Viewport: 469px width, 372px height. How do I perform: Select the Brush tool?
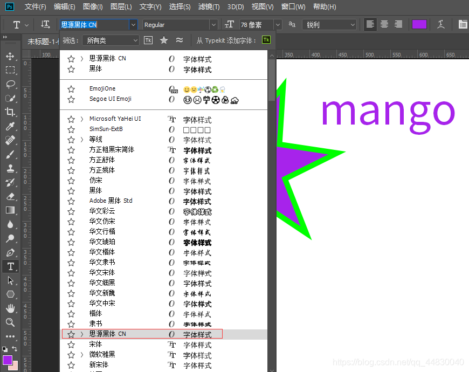pos(10,154)
